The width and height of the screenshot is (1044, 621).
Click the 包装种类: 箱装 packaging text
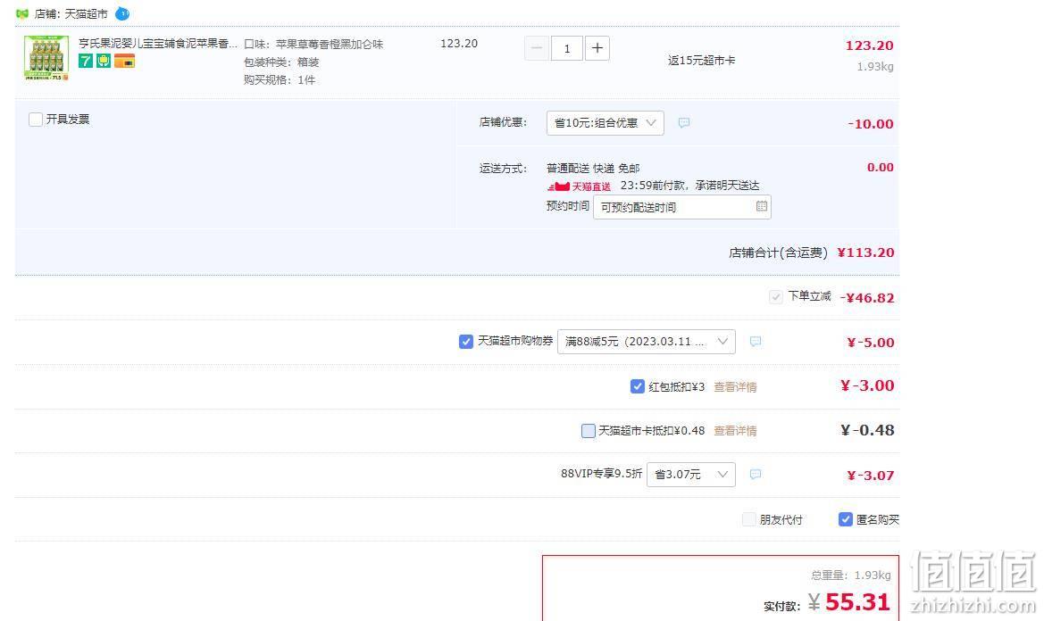click(281, 62)
